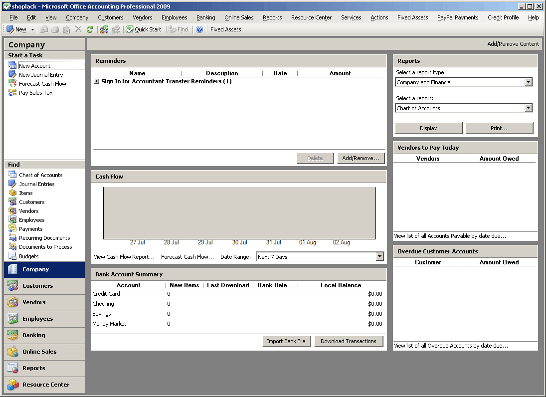Open Quick Start from the toolbar
546x397 pixels.
coord(144,29)
